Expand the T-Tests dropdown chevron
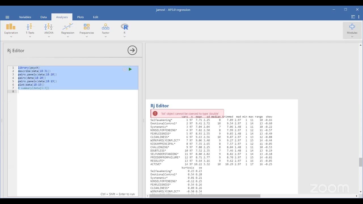Viewport: 363px width, 204px height. [30, 37]
